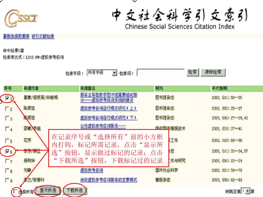Click the 显示所选 button
This screenshot has width=263, height=197.
(48, 191)
